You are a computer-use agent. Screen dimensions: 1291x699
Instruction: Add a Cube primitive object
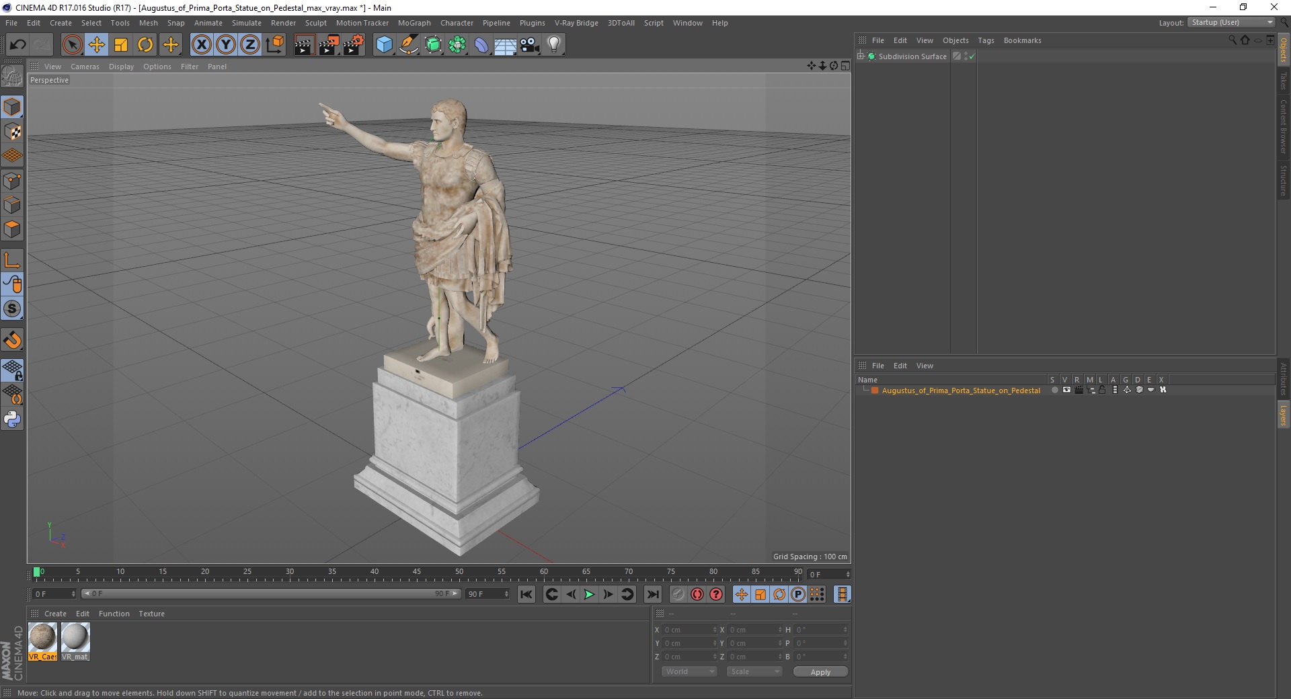384,45
